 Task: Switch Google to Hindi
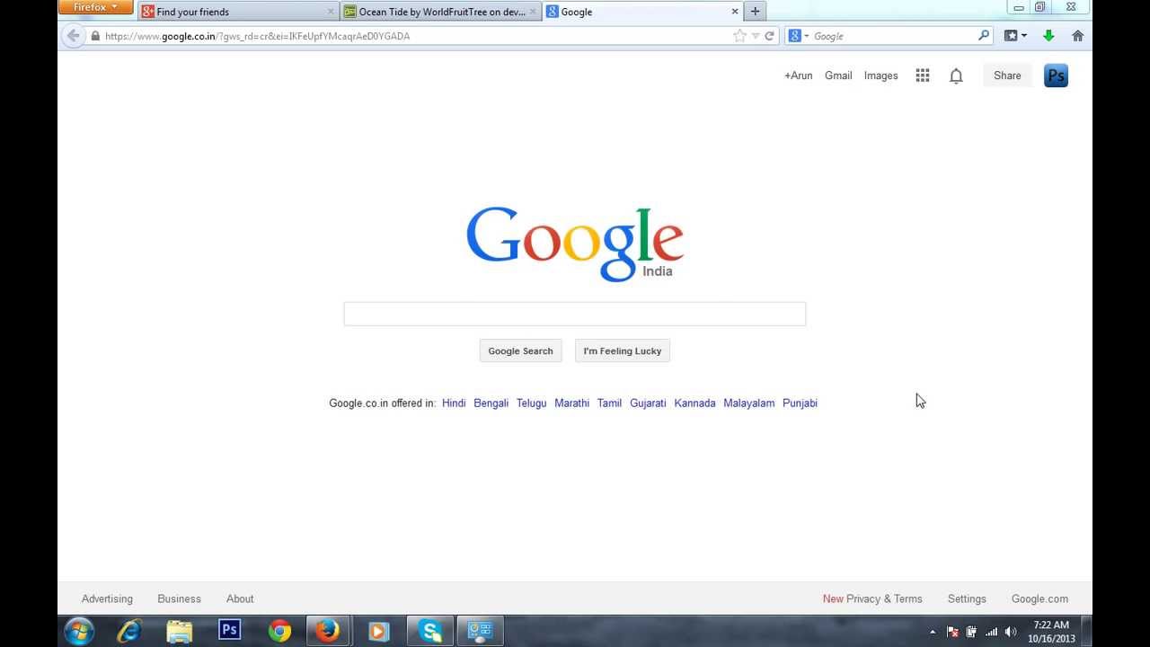tap(454, 403)
